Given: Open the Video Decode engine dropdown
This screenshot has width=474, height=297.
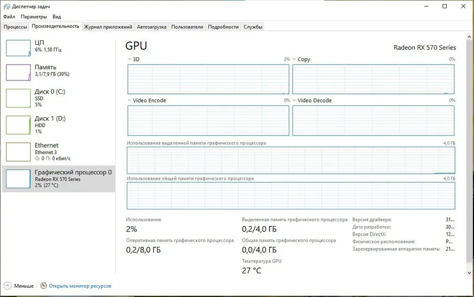Looking at the screenshot, I should (294, 100).
